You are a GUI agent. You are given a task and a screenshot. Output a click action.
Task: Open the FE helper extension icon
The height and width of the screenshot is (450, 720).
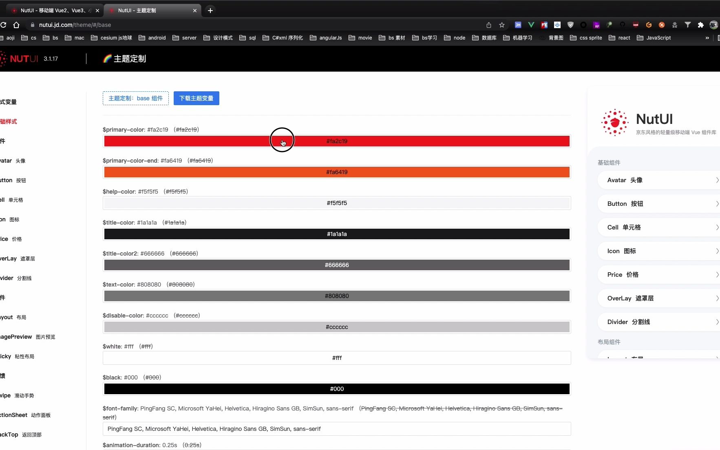pos(544,25)
